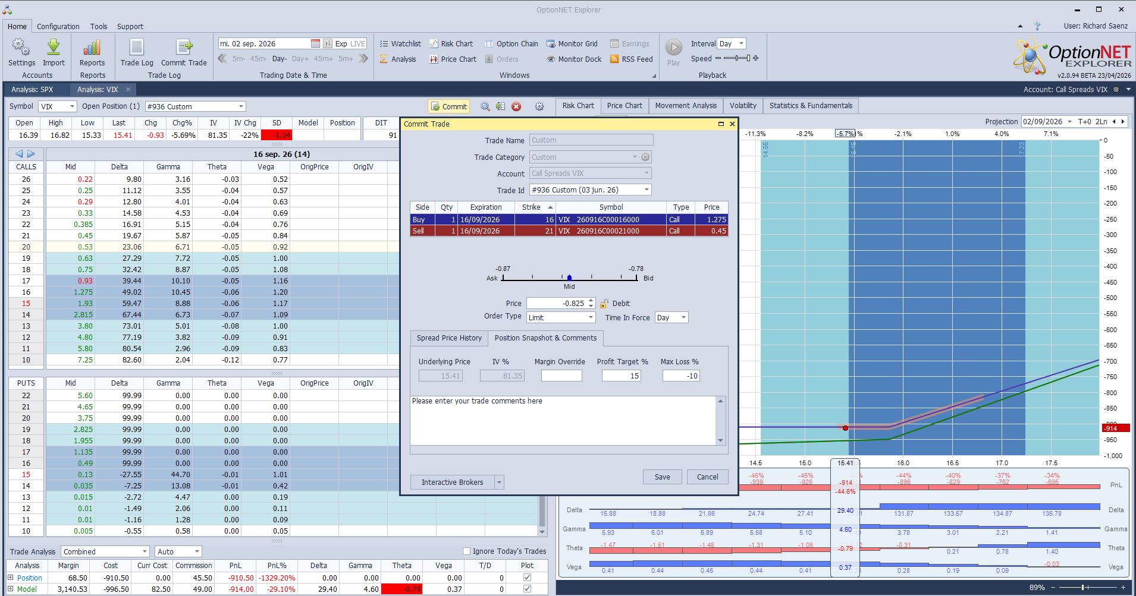The width and height of the screenshot is (1136, 596).
Task: Open the Support ribbon tab
Action: click(x=130, y=27)
